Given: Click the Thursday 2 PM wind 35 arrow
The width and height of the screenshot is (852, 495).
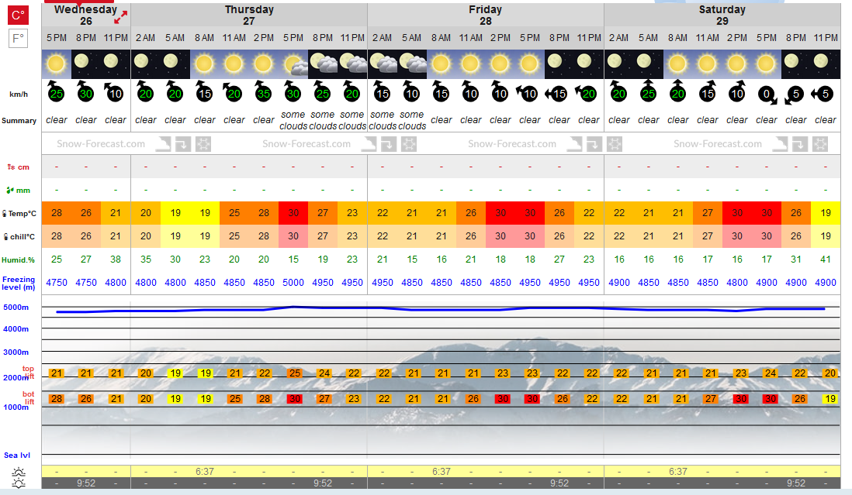Looking at the screenshot, I should (x=263, y=91).
